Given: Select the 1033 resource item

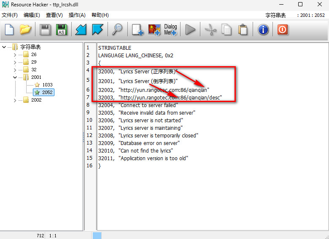Looking at the screenshot, I should click(x=47, y=85).
